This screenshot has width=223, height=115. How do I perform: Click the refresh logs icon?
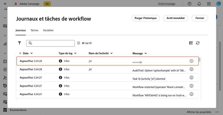(x=198, y=43)
